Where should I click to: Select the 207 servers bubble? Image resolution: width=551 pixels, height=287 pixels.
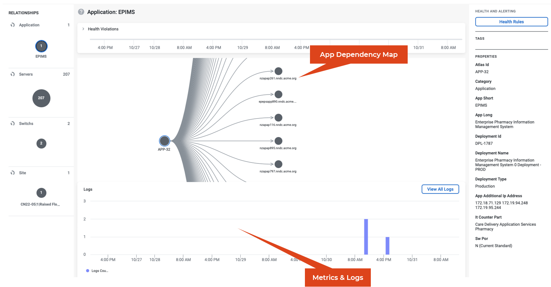click(41, 98)
